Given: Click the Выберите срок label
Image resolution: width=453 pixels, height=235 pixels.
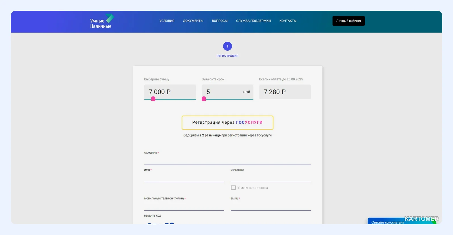Looking at the screenshot, I should click(213, 79).
